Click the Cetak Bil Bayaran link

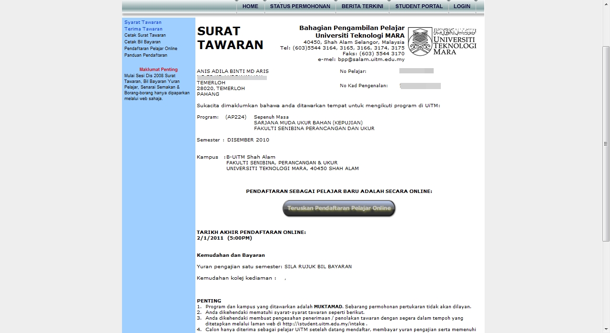tap(142, 42)
